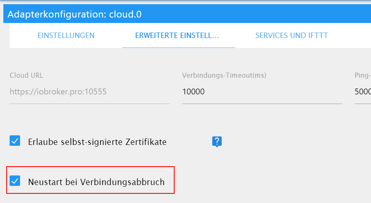Click the solid underline below the timeout value
The width and height of the screenshot is (371, 203).
tap(262, 104)
